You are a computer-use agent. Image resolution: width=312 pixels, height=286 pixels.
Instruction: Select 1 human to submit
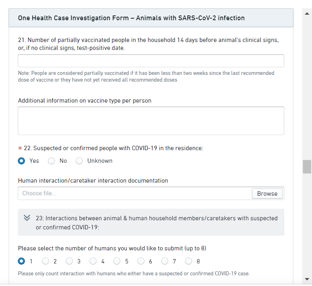pos(21,261)
